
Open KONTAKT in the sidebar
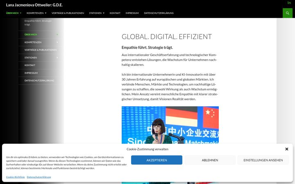coord(30,65)
